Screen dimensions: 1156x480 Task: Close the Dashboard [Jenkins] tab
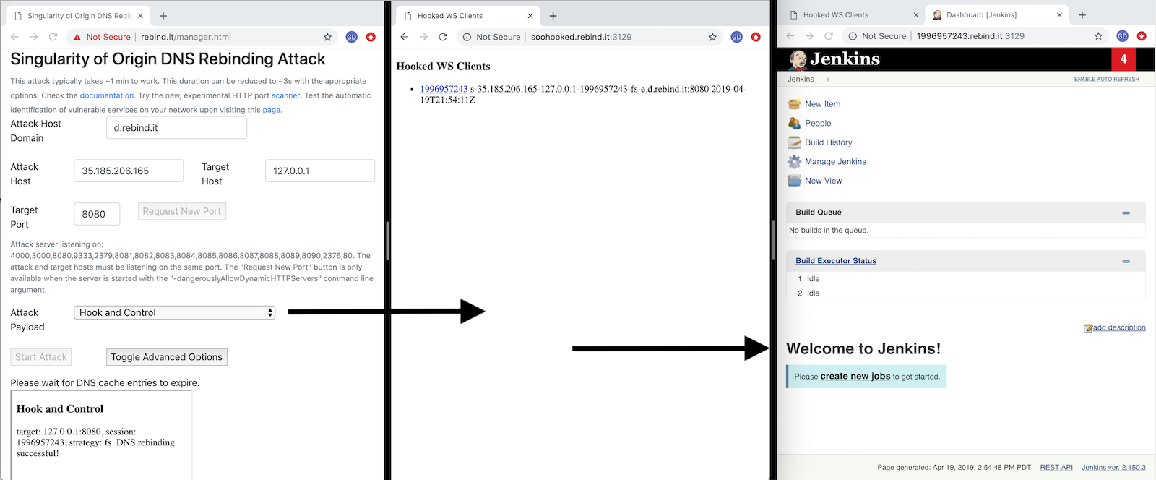[x=1060, y=15]
